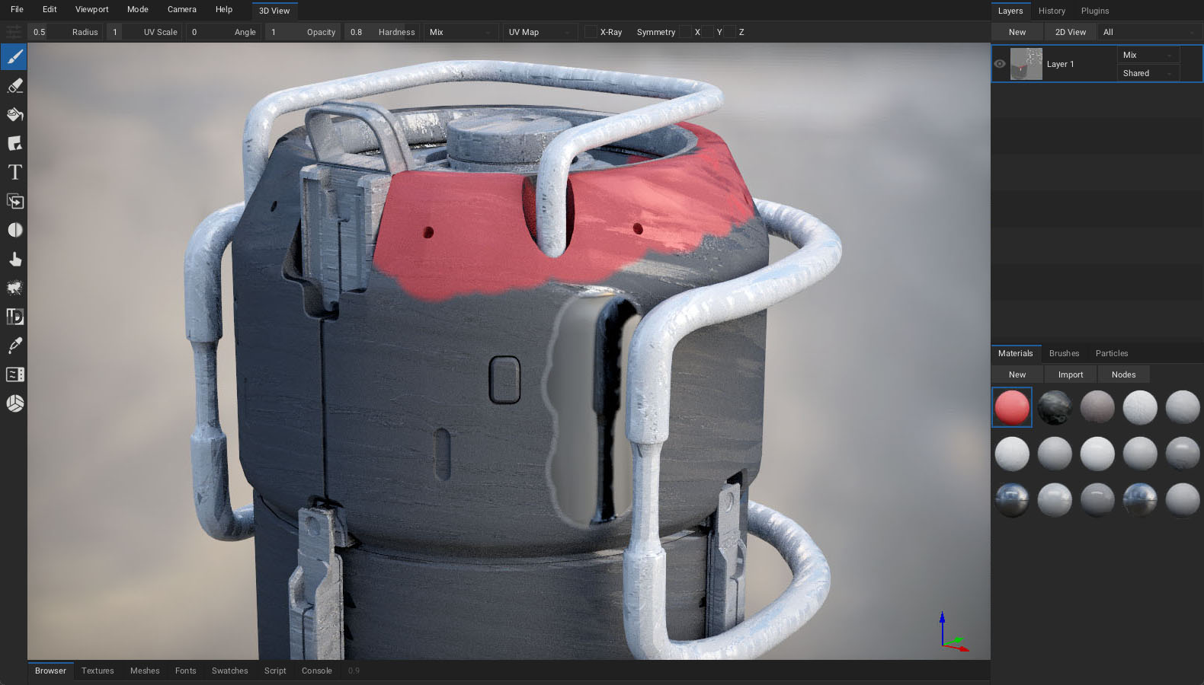Screen dimensions: 1204x685
Task: Expand the All layers filter dropdown
Action: [1148, 32]
